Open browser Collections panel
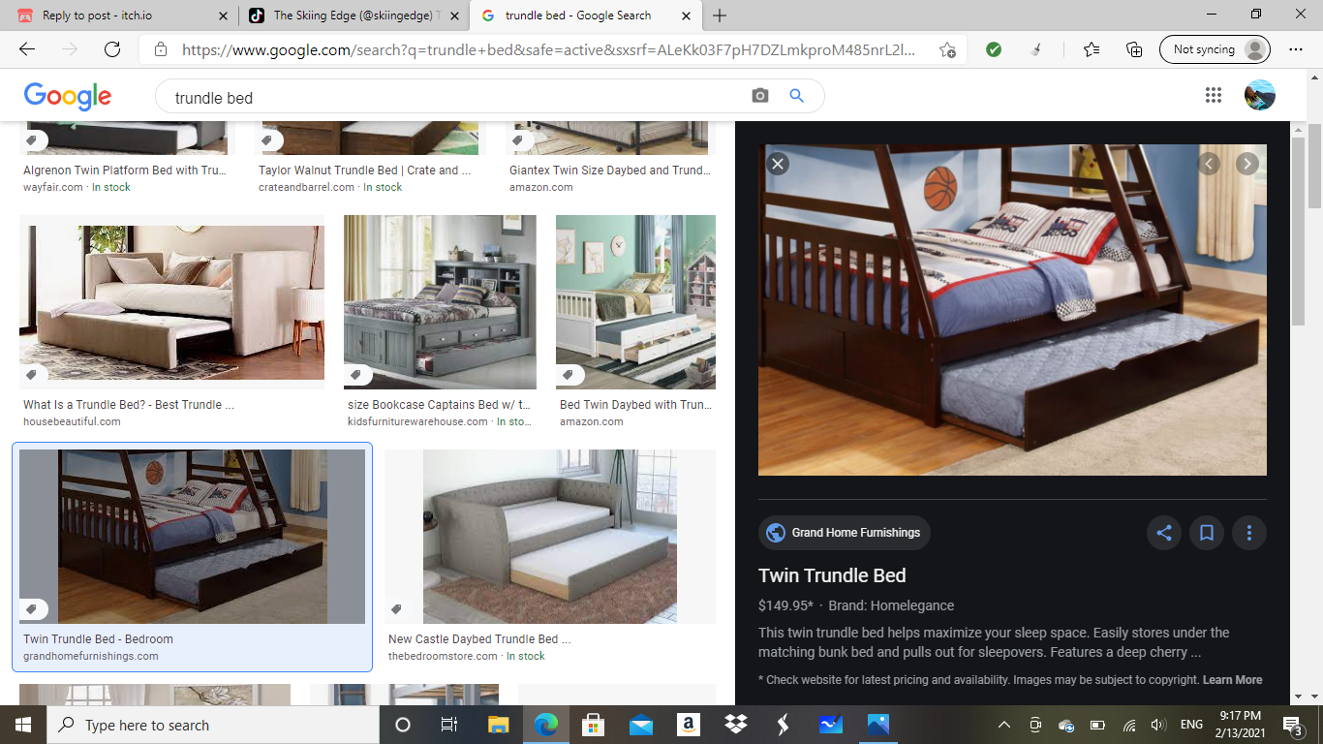Image resolution: width=1323 pixels, height=744 pixels. [1134, 49]
